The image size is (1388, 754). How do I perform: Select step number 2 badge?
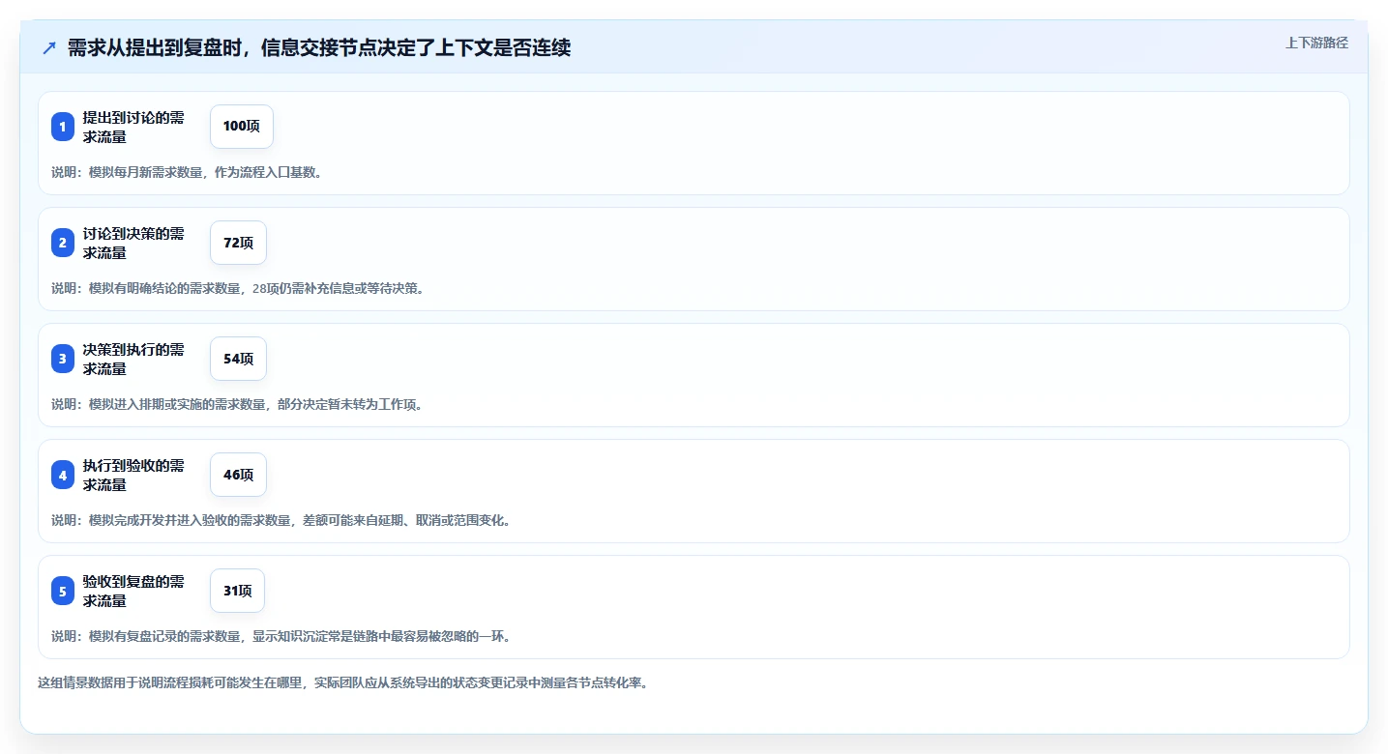(63, 243)
